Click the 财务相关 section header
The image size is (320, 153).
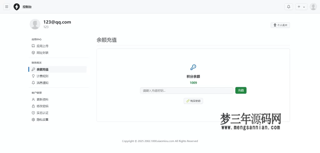37,63
